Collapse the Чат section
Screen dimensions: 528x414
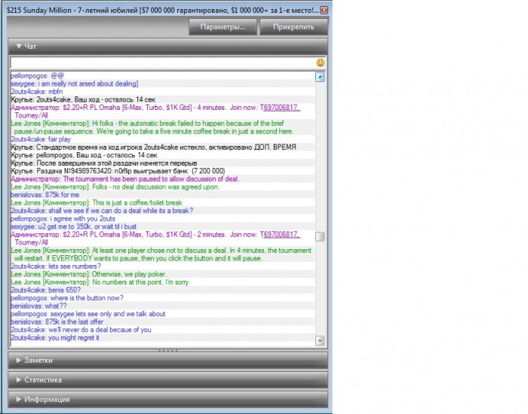click(167, 47)
